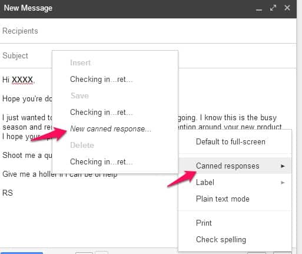Expand the Label submenu arrow
Screen dimensions: 302x254
(283, 183)
